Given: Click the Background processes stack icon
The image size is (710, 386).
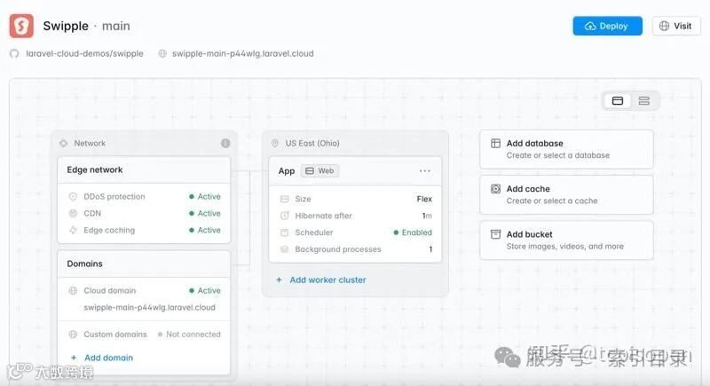Looking at the screenshot, I should click(x=284, y=249).
